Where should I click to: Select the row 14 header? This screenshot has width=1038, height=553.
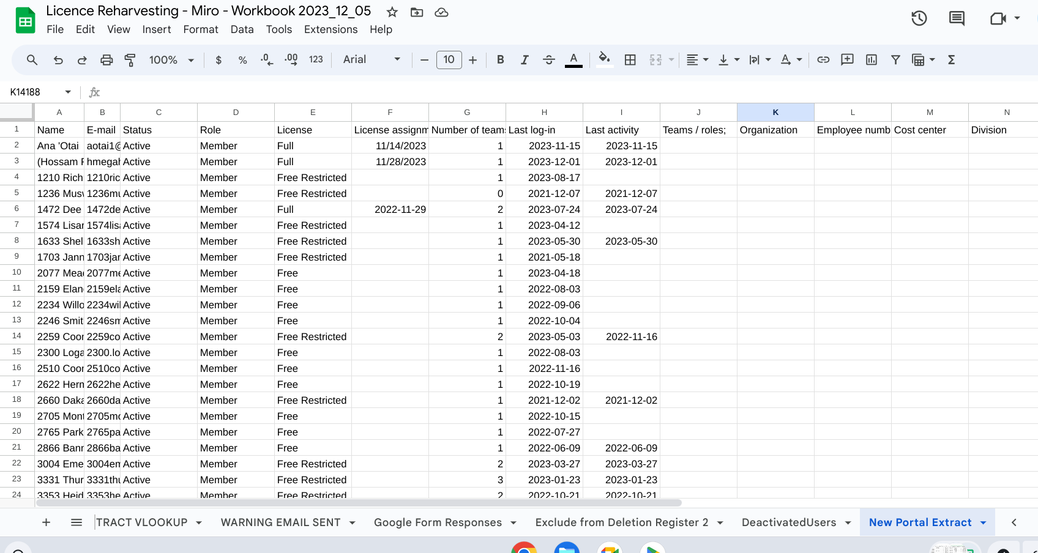click(x=17, y=336)
